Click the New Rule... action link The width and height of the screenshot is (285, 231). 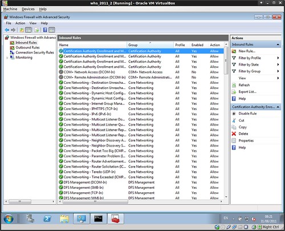[247, 51]
